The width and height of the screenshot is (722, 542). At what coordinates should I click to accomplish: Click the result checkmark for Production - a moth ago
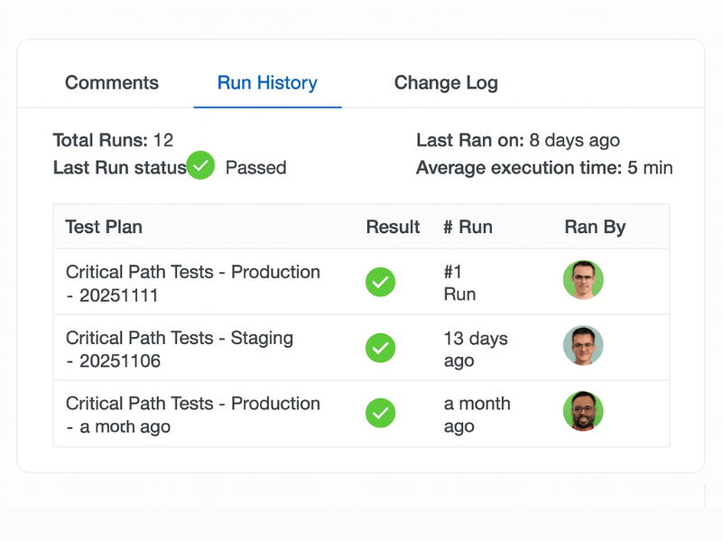click(x=380, y=413)
